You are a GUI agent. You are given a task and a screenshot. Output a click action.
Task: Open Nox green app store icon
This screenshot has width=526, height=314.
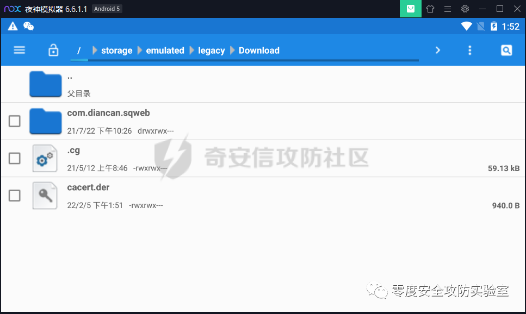click(x=411, y=9)
